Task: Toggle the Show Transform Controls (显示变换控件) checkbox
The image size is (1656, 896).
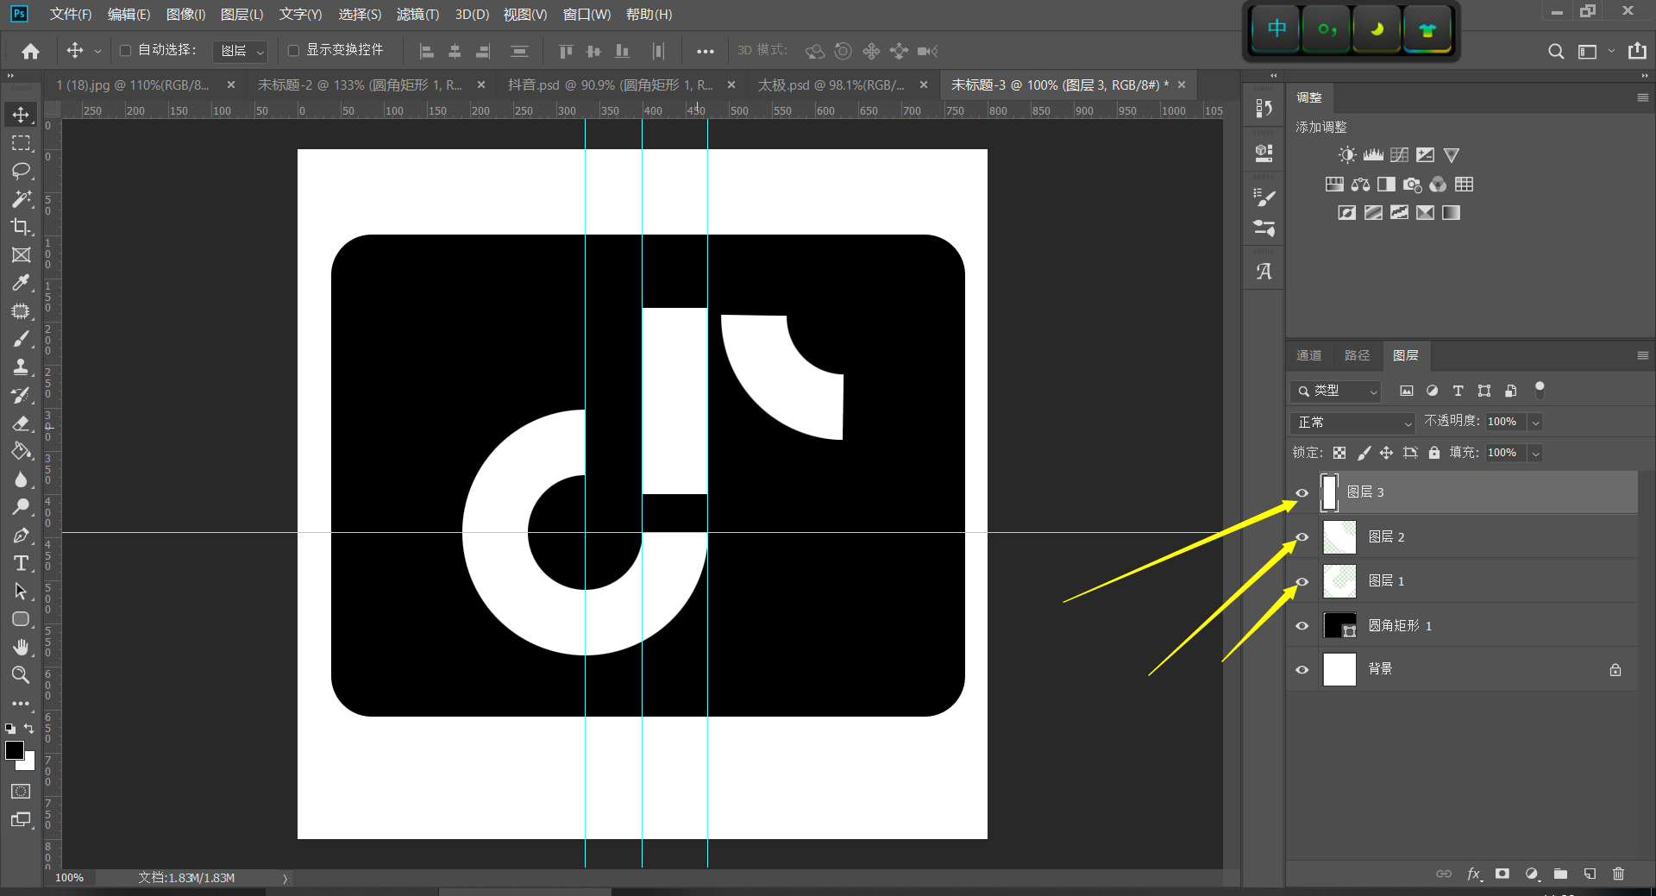Action: pyautogui.click(x=293, y=51)
